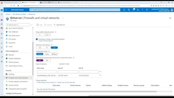The width and height of the screenshot is (174, 98).
Task: Click the left menu Search (Ctrl+/) box
Action: (18, 25)
